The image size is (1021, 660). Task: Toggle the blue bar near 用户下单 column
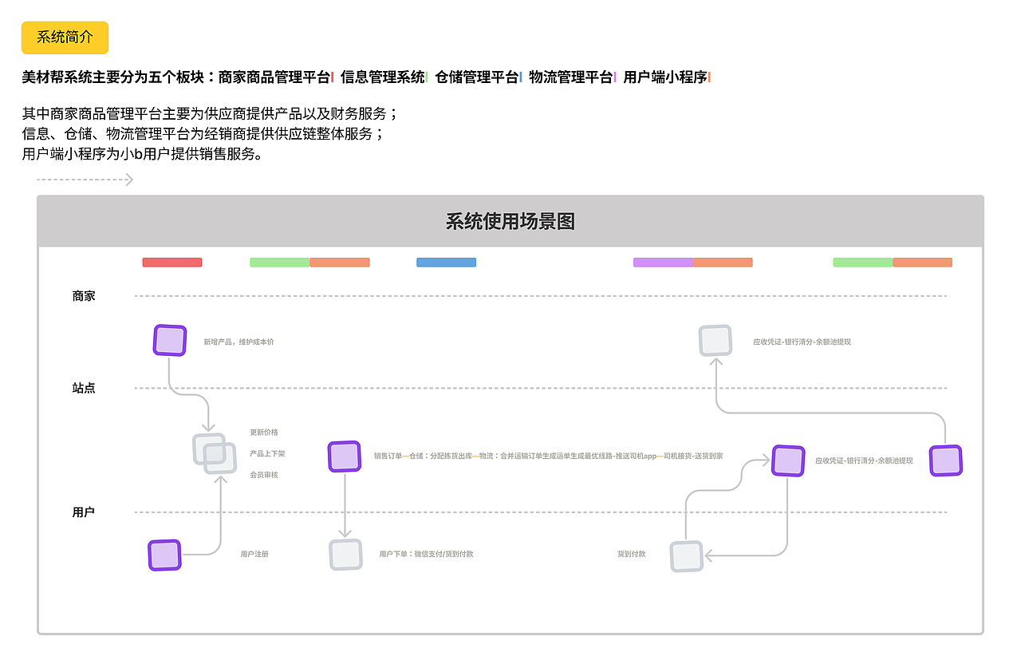coord(446,262)
